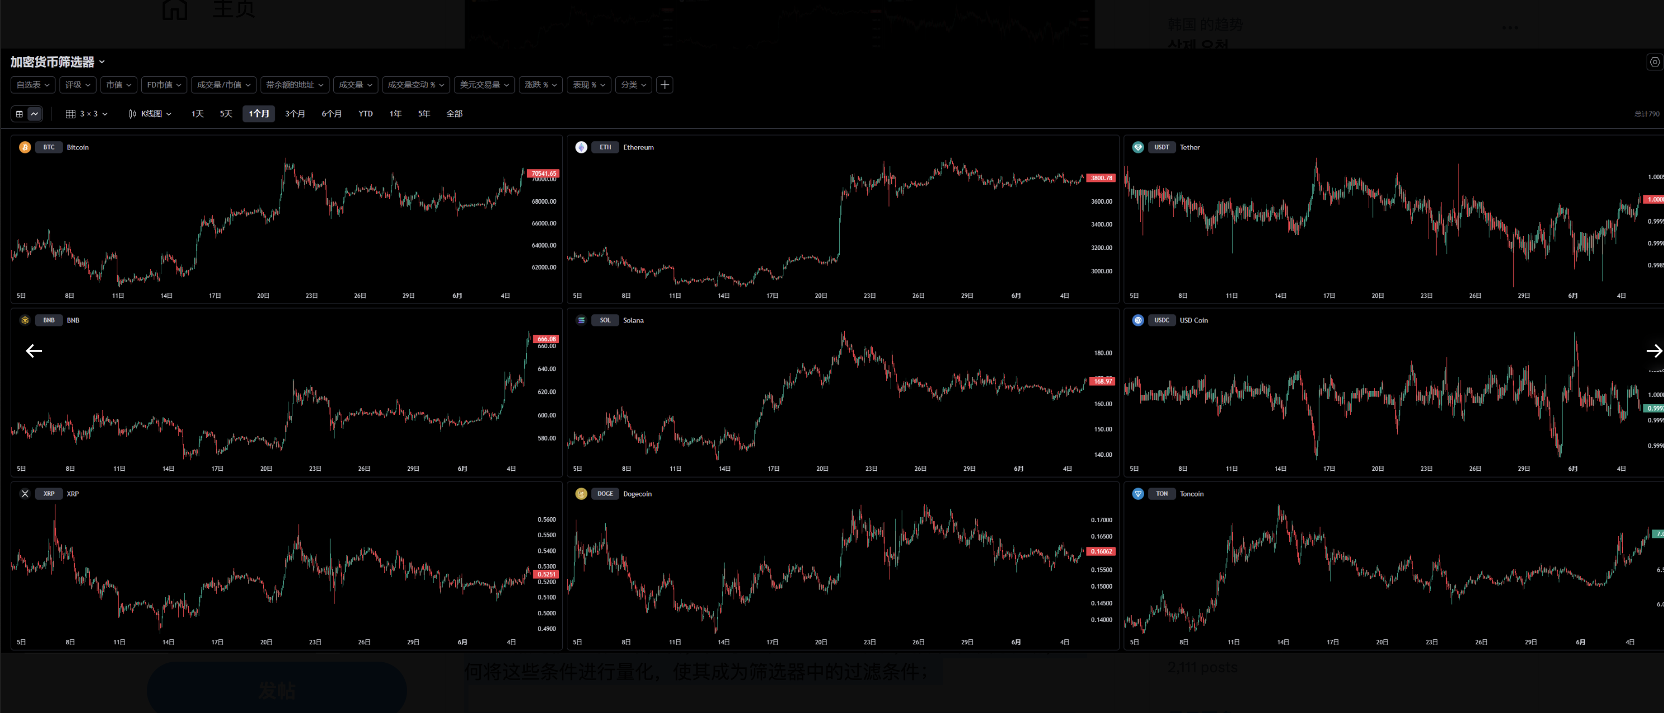Click the XRP coin icon

[x=25, y=494]
